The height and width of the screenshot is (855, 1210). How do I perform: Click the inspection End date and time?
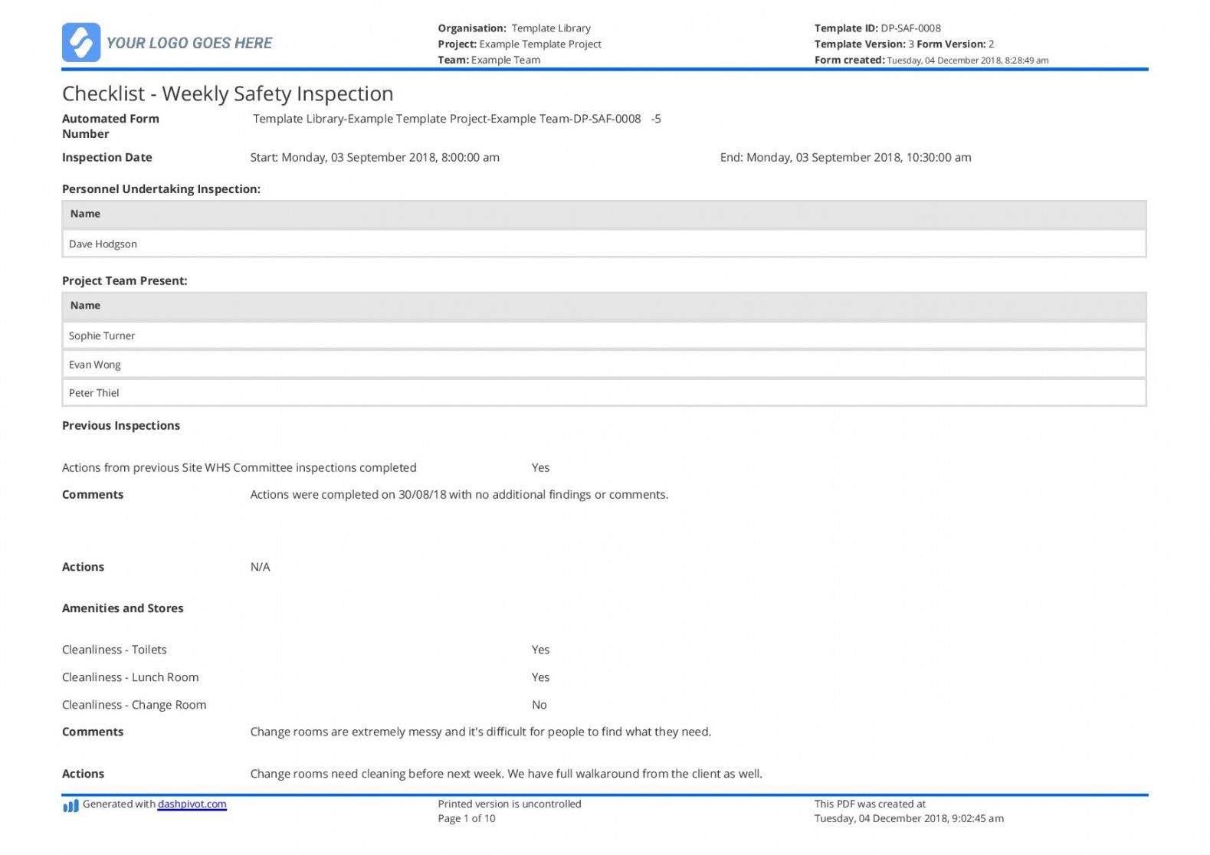tap(845, 157)
